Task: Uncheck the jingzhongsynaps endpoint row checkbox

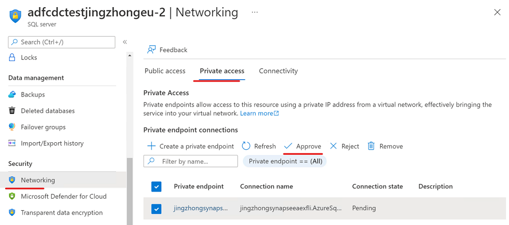Action: coord(156,208)
